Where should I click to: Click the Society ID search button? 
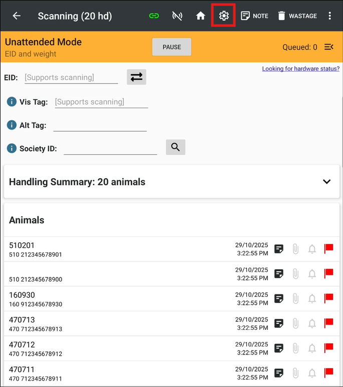pyautogui.click(x=175, y=147)
